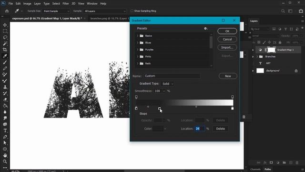Open the Presets gear menu
The height and width of the screenshot is (172, 305).
(206, 29)
